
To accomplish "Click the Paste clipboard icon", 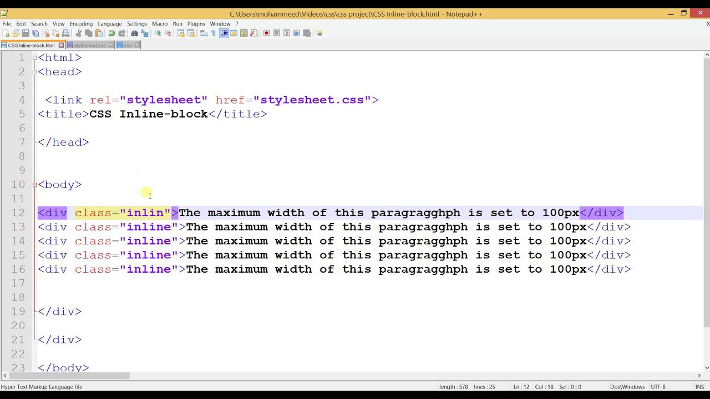I will tap(98, 33).
